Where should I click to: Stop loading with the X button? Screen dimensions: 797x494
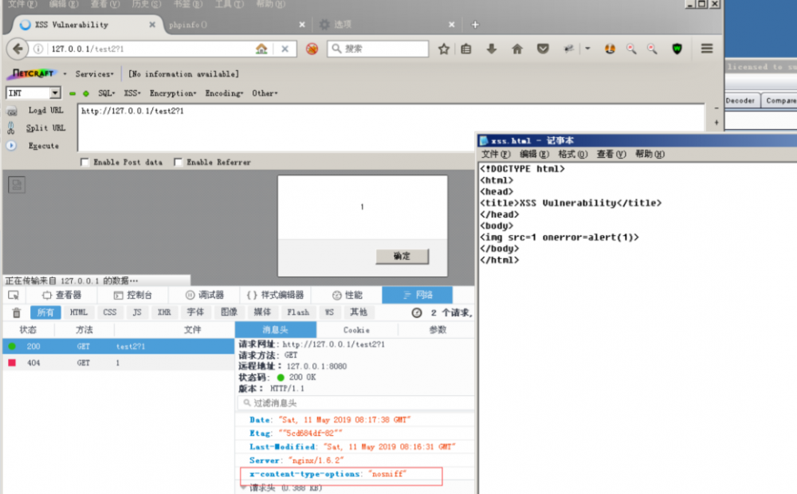(x=285, y=49)
